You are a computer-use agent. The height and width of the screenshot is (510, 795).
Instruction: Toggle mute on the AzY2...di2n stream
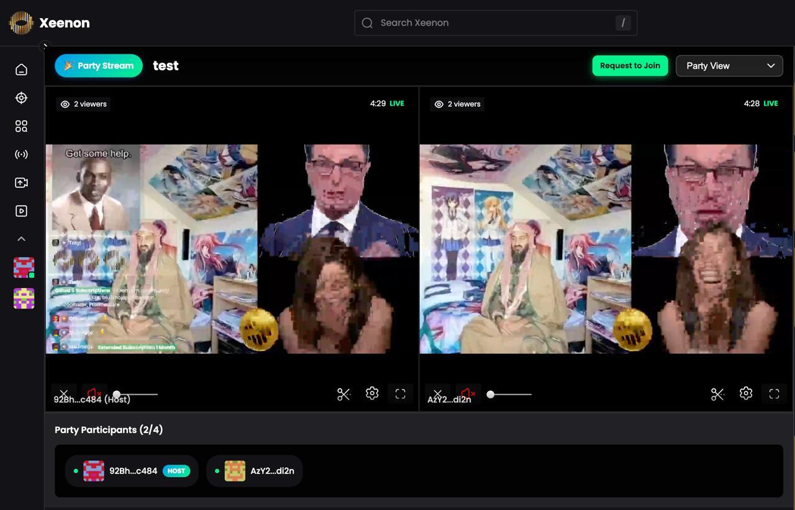coord(468,393)
